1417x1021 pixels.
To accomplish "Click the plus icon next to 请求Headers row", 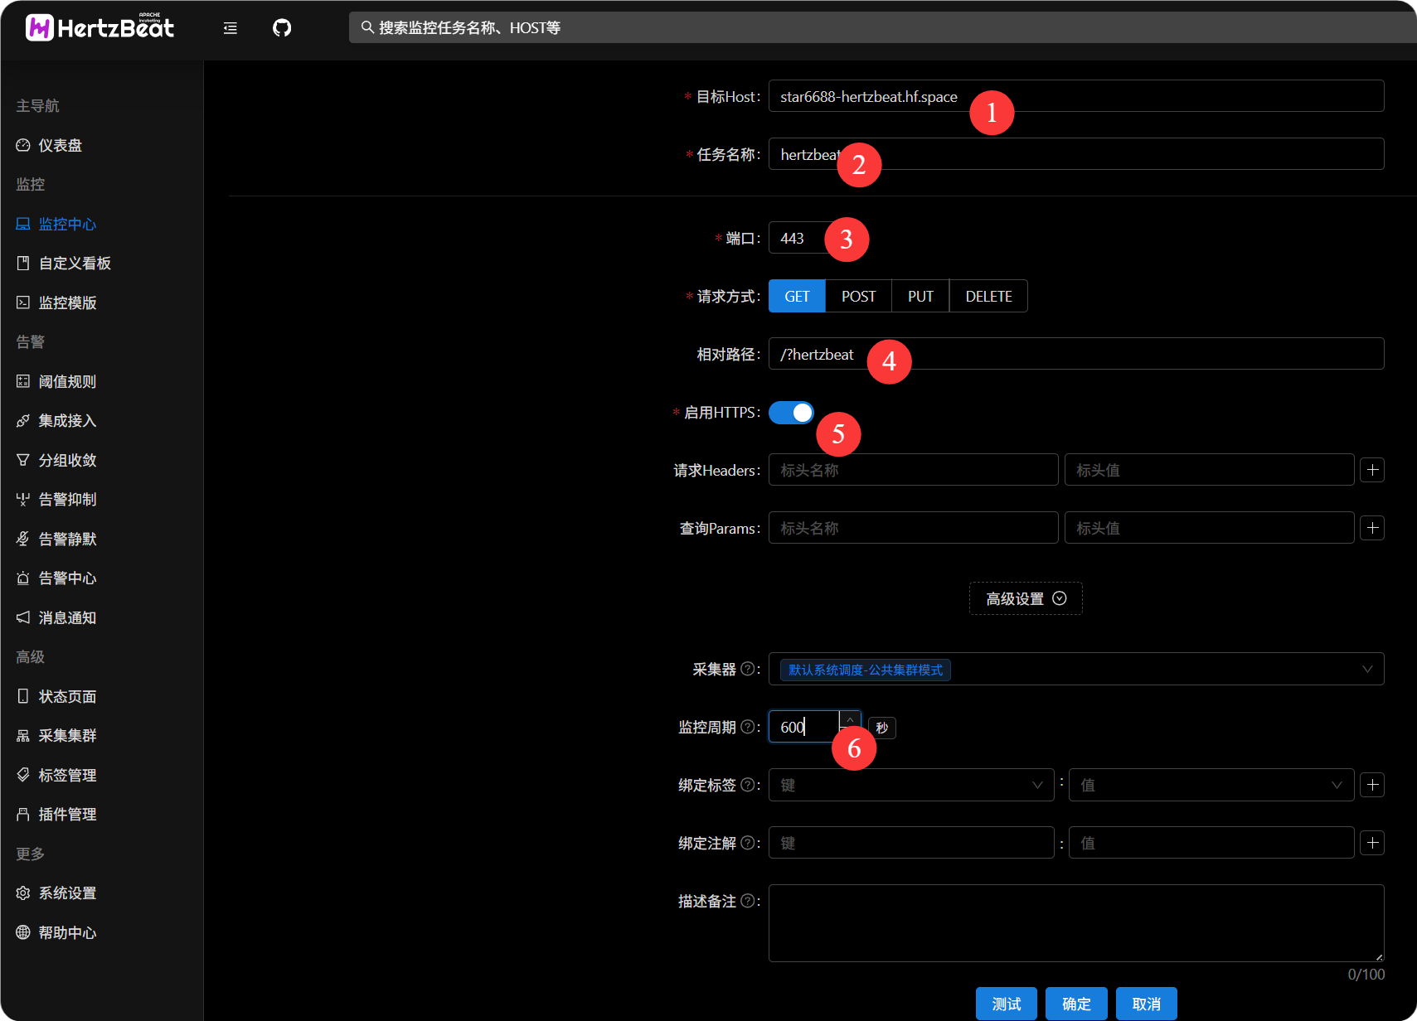I will coord(1372,469).
